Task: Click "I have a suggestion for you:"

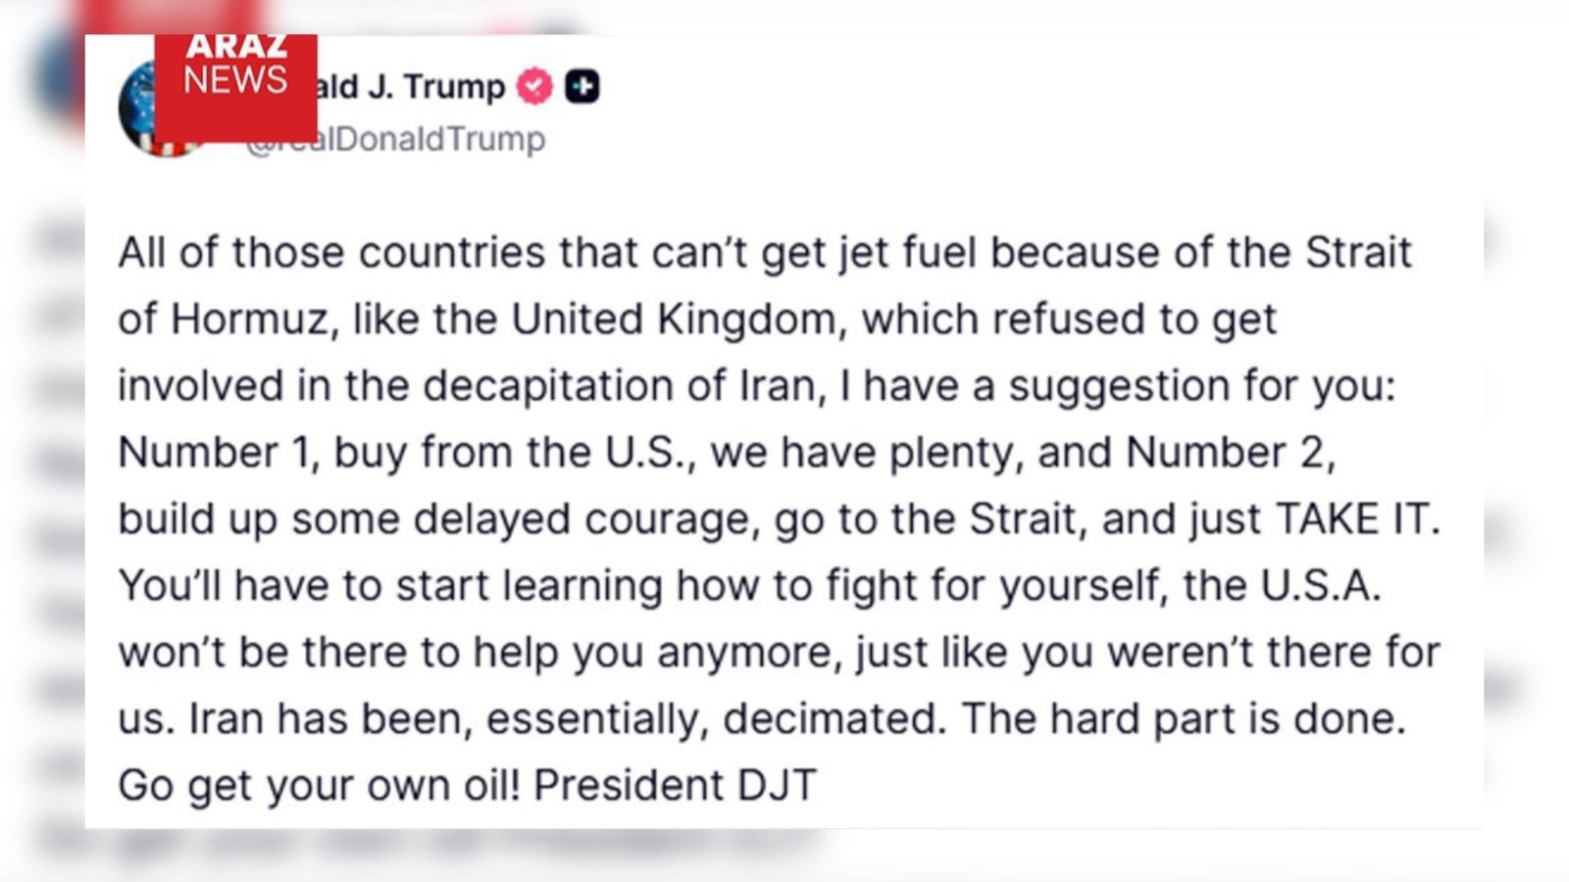Action: pyautogui.click(x=1118, y=386)
